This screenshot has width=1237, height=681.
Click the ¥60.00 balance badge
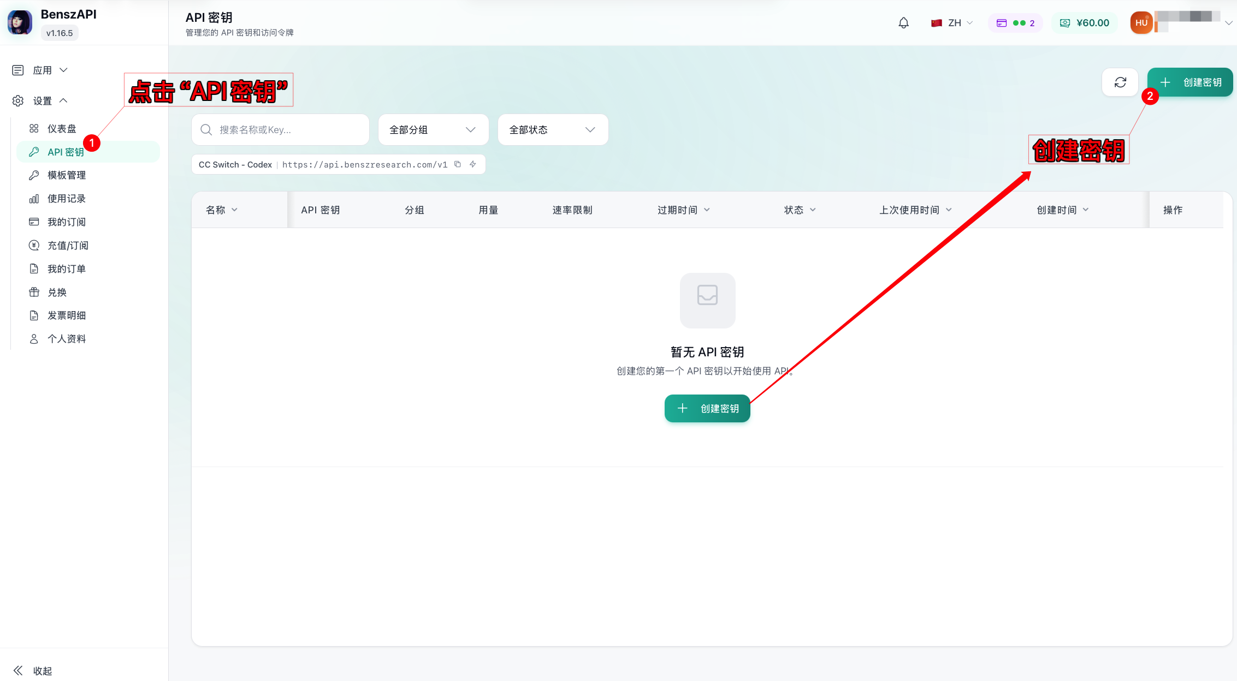pos(1085,23)
